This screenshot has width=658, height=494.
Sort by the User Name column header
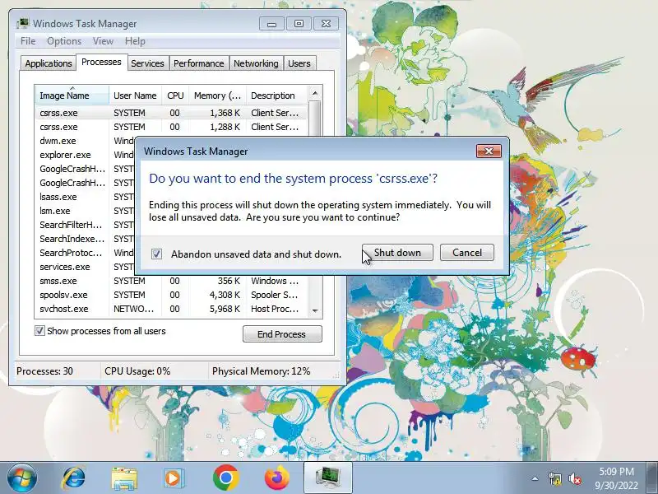click(x=135, y=96)
